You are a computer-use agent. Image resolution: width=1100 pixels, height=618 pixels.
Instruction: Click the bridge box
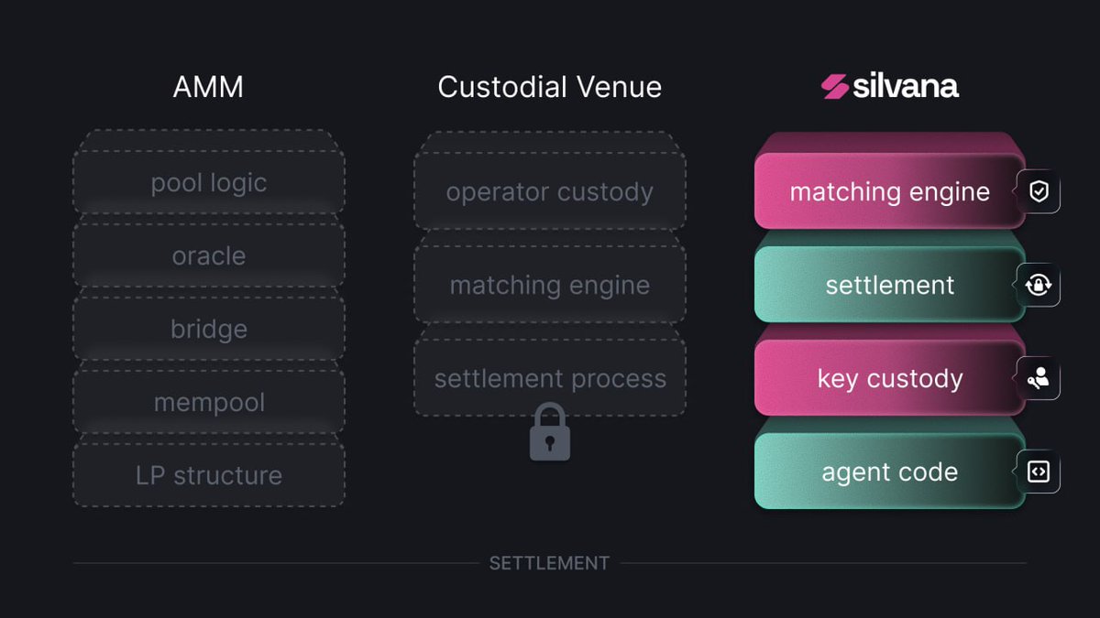point(209,328)
